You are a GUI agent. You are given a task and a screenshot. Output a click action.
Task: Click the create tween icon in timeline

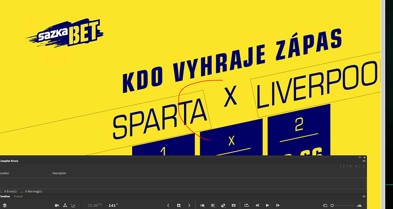pyautogui.click(x=223, y=206)
